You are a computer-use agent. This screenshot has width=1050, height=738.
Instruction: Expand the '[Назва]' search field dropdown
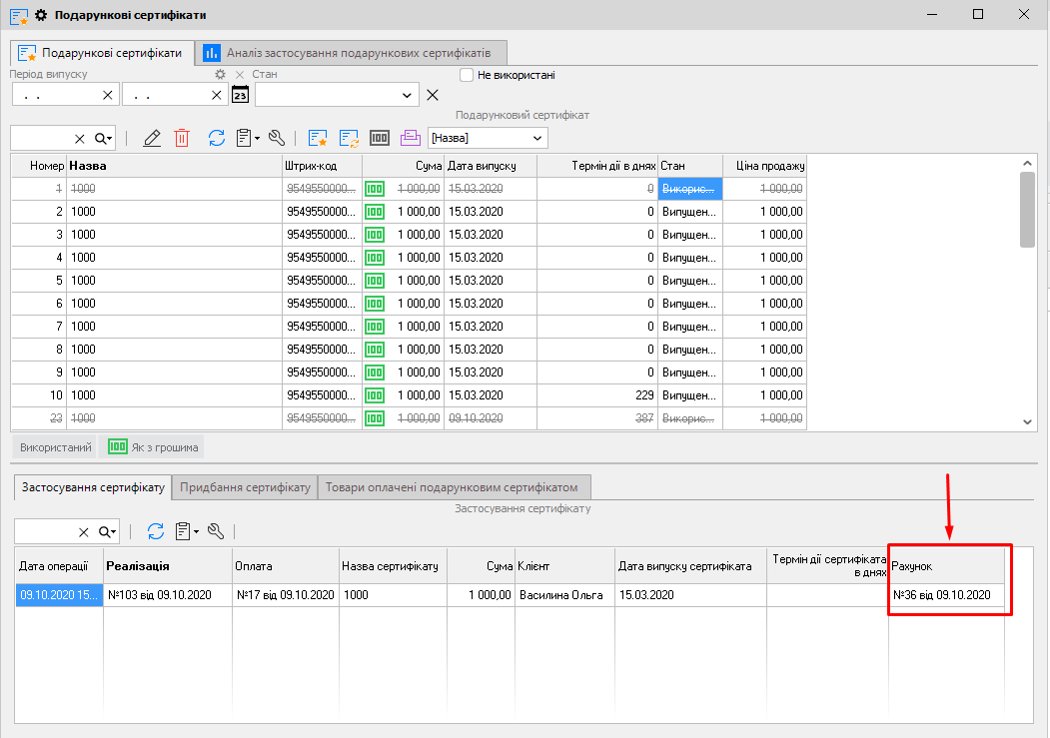[537, 138]
